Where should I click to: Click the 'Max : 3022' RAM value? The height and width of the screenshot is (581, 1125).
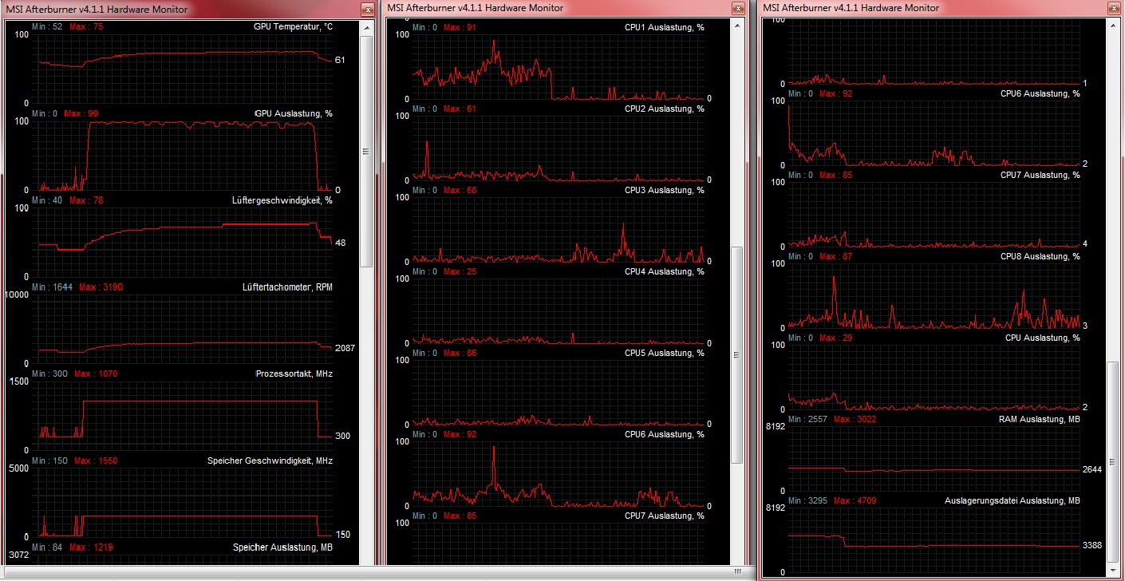pyautogui.click(x=856, y=420)
